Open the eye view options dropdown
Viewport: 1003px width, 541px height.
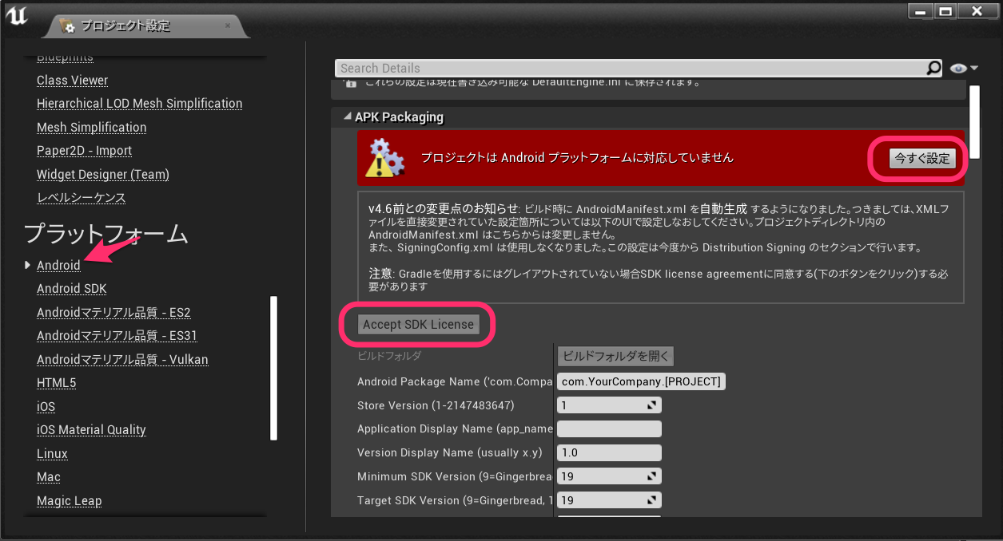(965, 69)
